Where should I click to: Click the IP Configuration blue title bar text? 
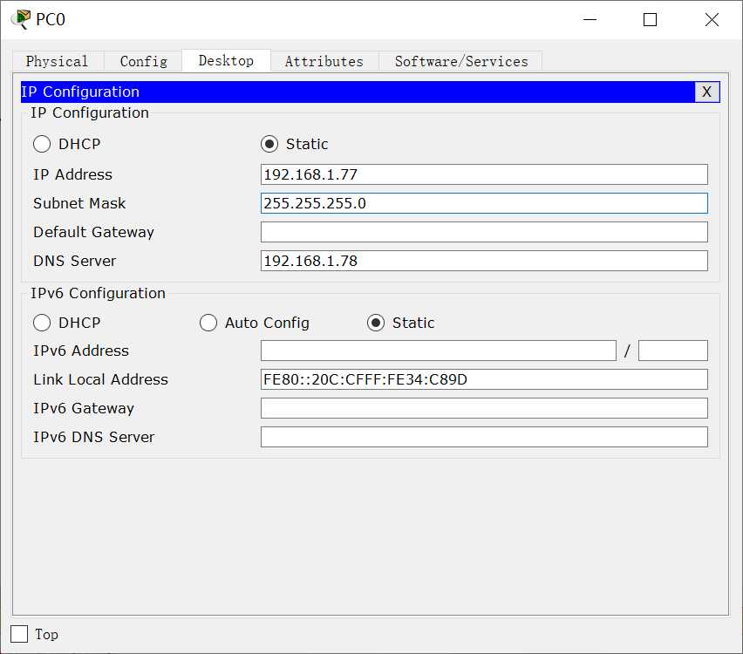tap(80, 92)
